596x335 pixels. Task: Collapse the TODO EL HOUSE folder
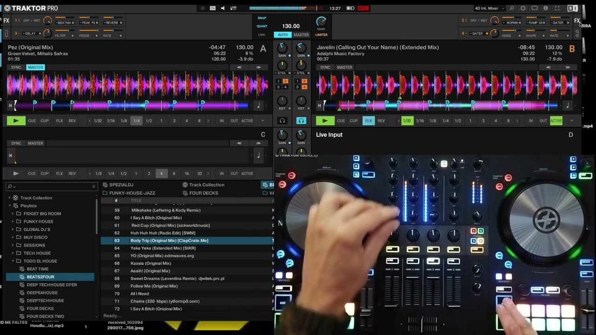tap(13, 261)
